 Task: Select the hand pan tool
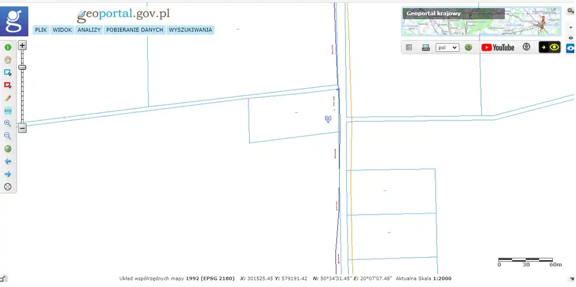pos(8,60)
